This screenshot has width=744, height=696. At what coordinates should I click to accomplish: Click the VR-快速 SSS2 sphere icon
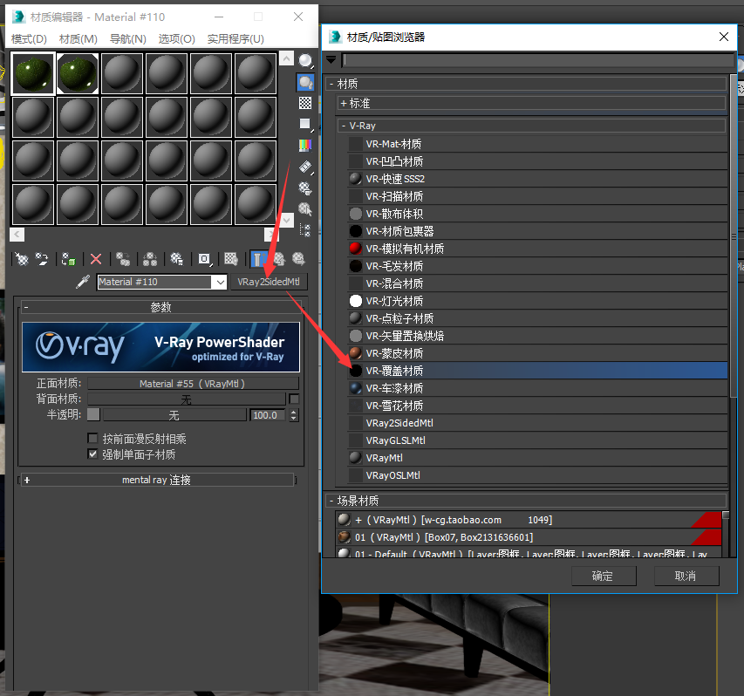pyautogui.click(x=355, y=179)
